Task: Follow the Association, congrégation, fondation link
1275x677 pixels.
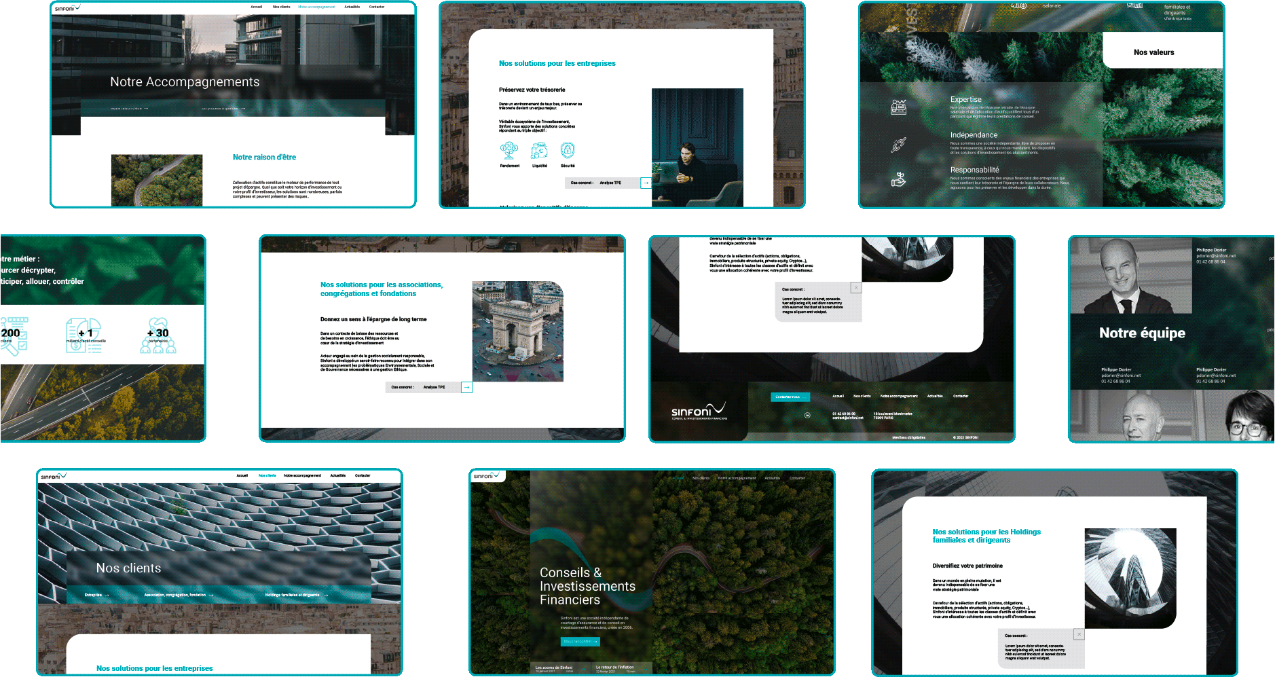Action: (x=179, y=595)
